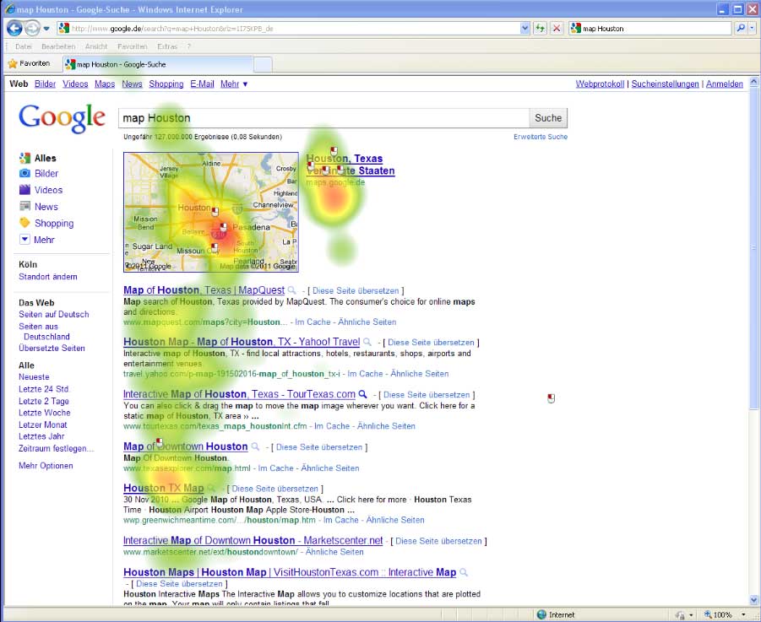The height and width of the screenshot is (622, 761).
Task: Expand the Mehr dropdown in top navigation
Action: [234, 84]
